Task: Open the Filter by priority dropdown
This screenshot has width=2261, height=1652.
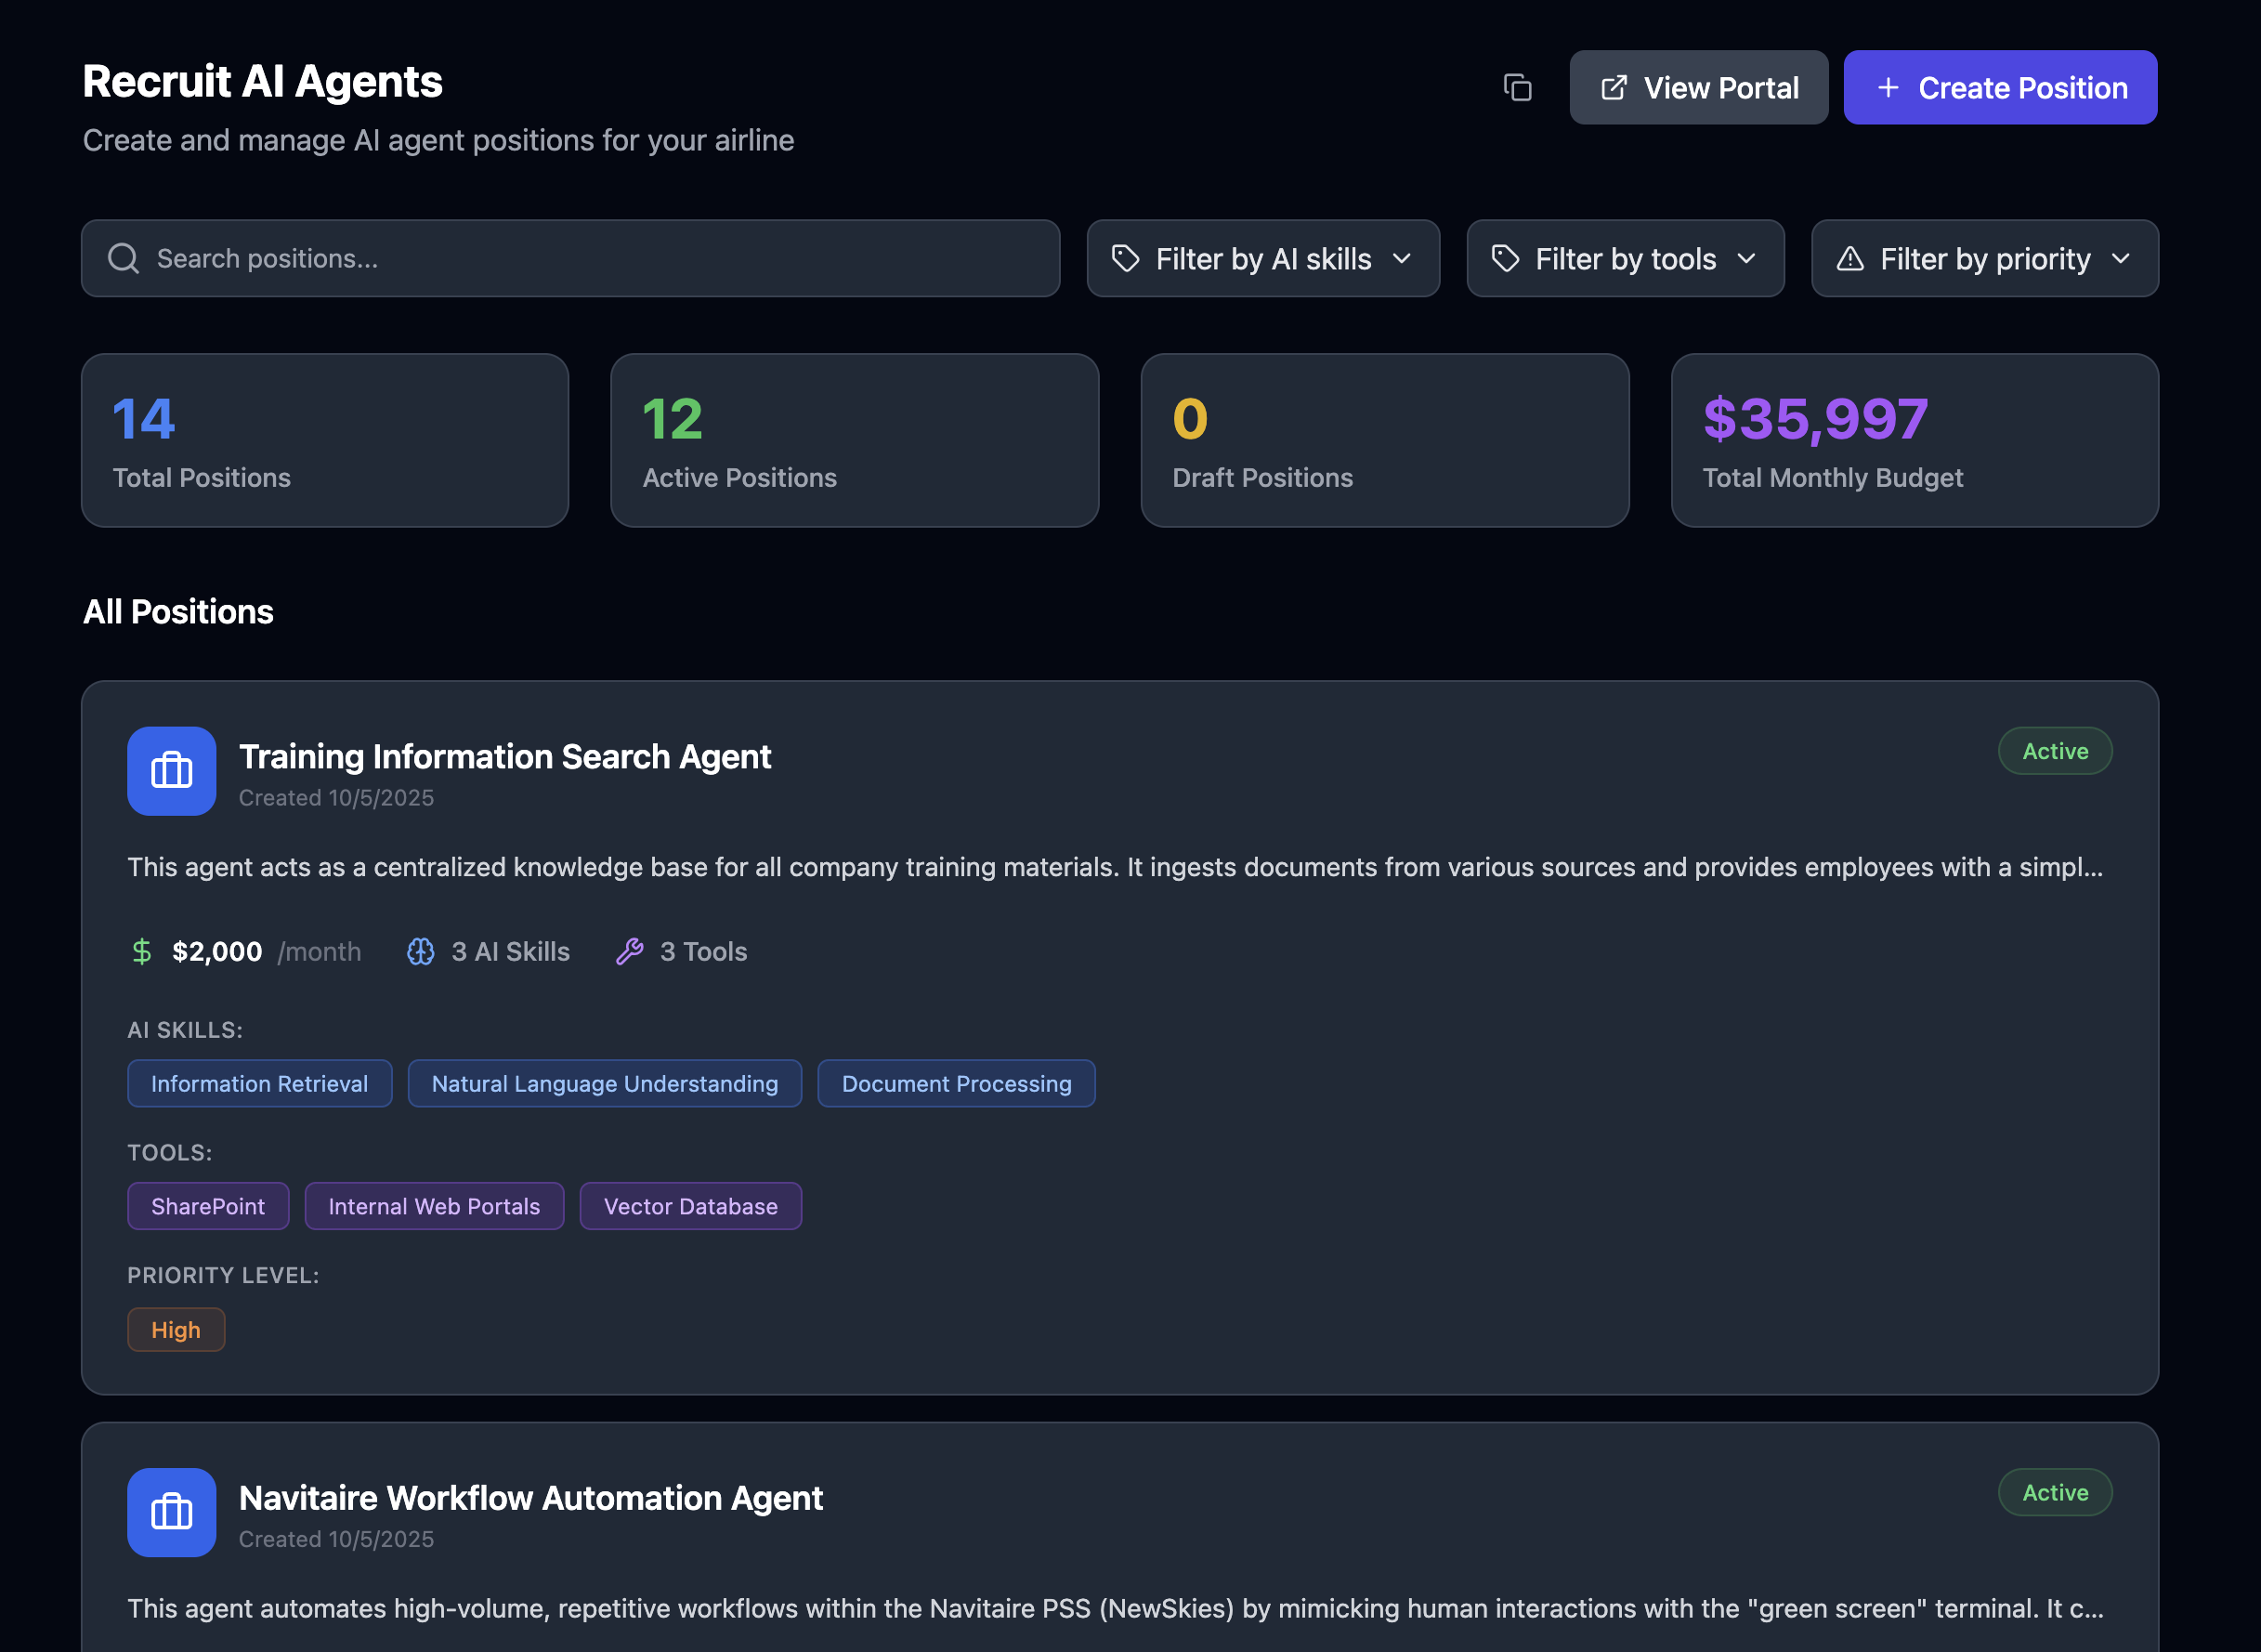Action: coord(1984,259)
